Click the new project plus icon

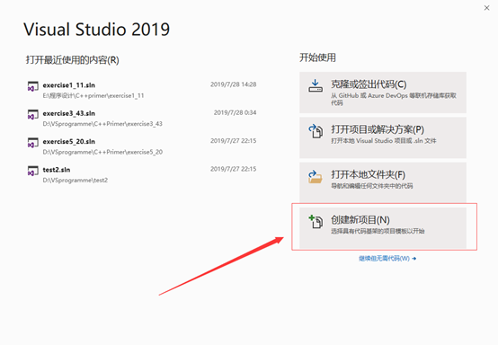pyautogui.click(x=316, y=222)
